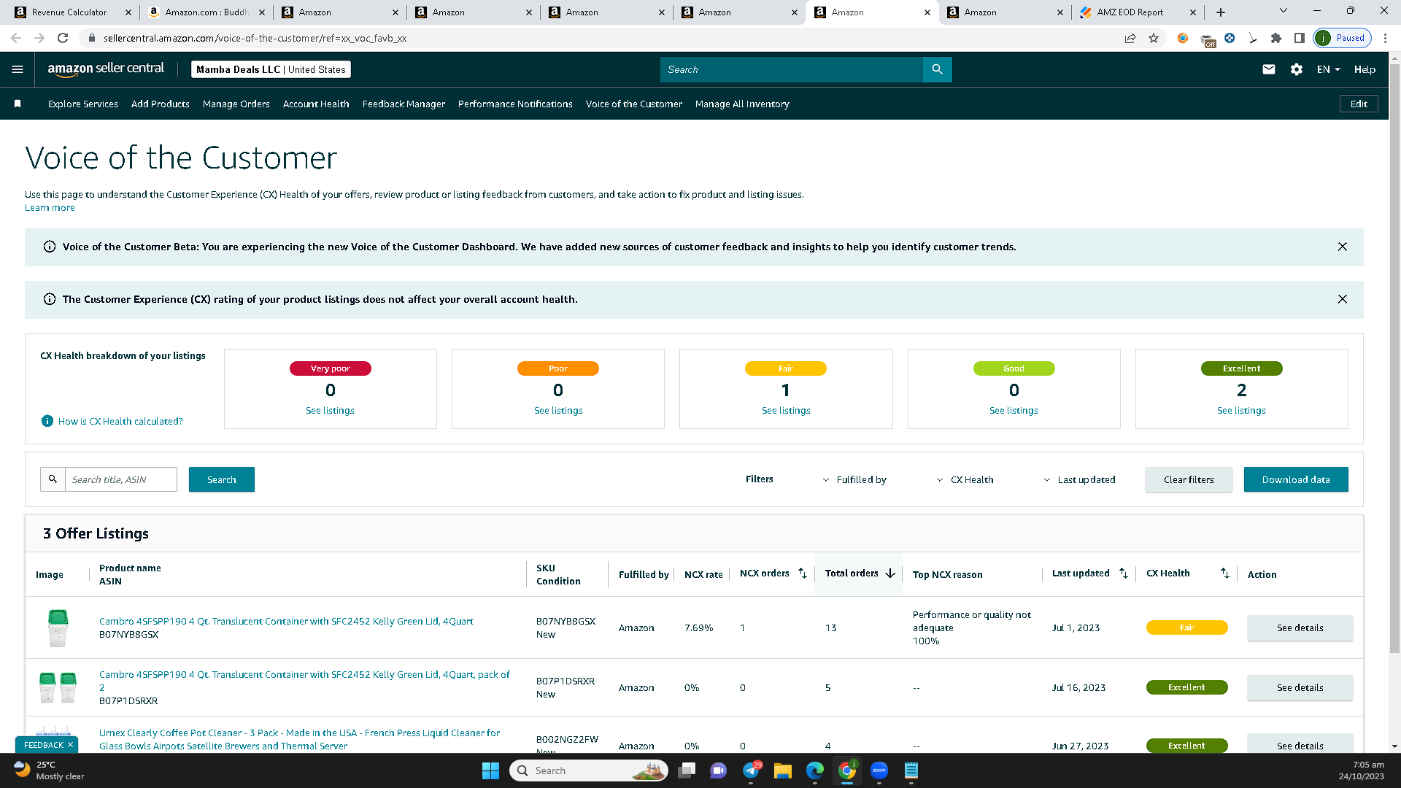
Task: Open Performance Notifications in the nav bar
Action: coord(515,104)
